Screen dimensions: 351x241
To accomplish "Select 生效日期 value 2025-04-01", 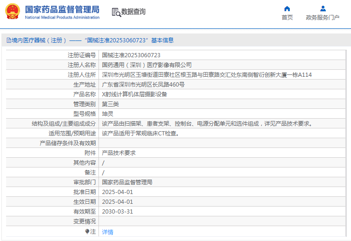I will [118, 202].
